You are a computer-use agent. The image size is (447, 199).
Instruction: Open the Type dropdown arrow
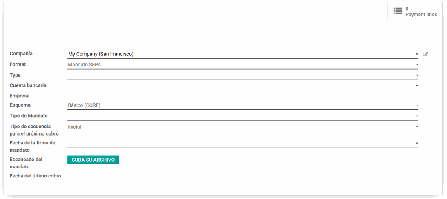click(417, 75)
